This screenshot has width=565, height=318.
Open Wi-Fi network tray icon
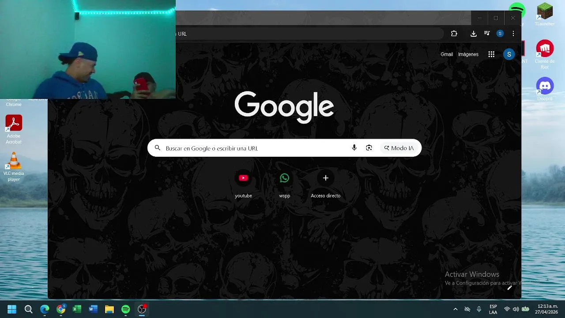click(507, 309)
